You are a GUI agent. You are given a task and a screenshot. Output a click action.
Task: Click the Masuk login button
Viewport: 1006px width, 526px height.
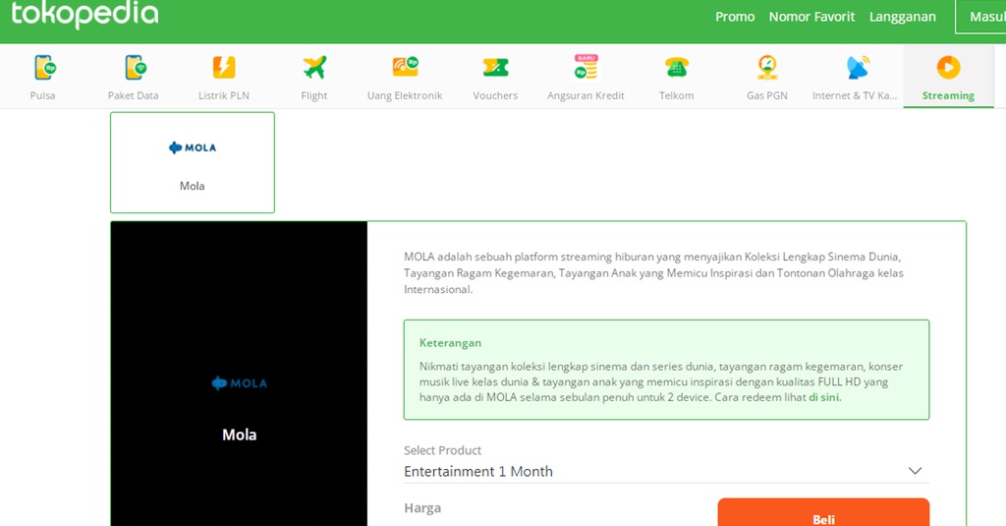click(x=982, y=17)
